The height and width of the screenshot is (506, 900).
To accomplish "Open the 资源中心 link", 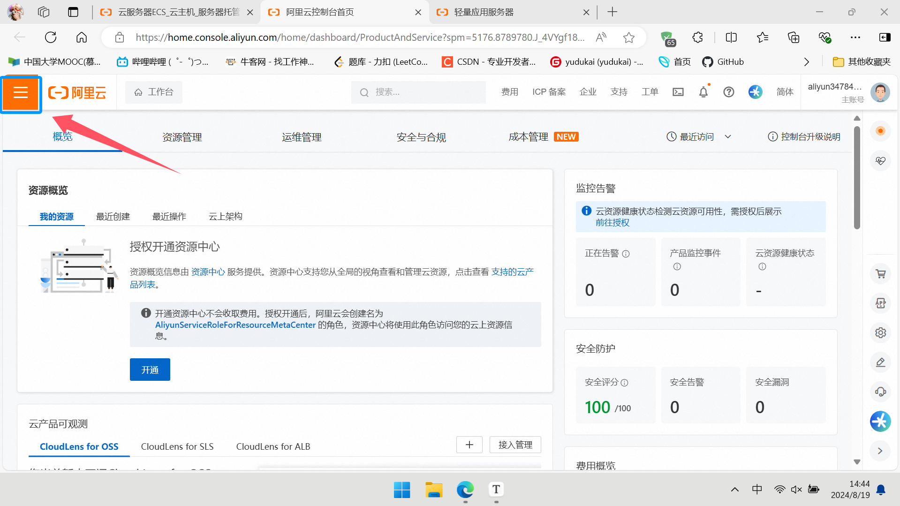I will 208,272.
